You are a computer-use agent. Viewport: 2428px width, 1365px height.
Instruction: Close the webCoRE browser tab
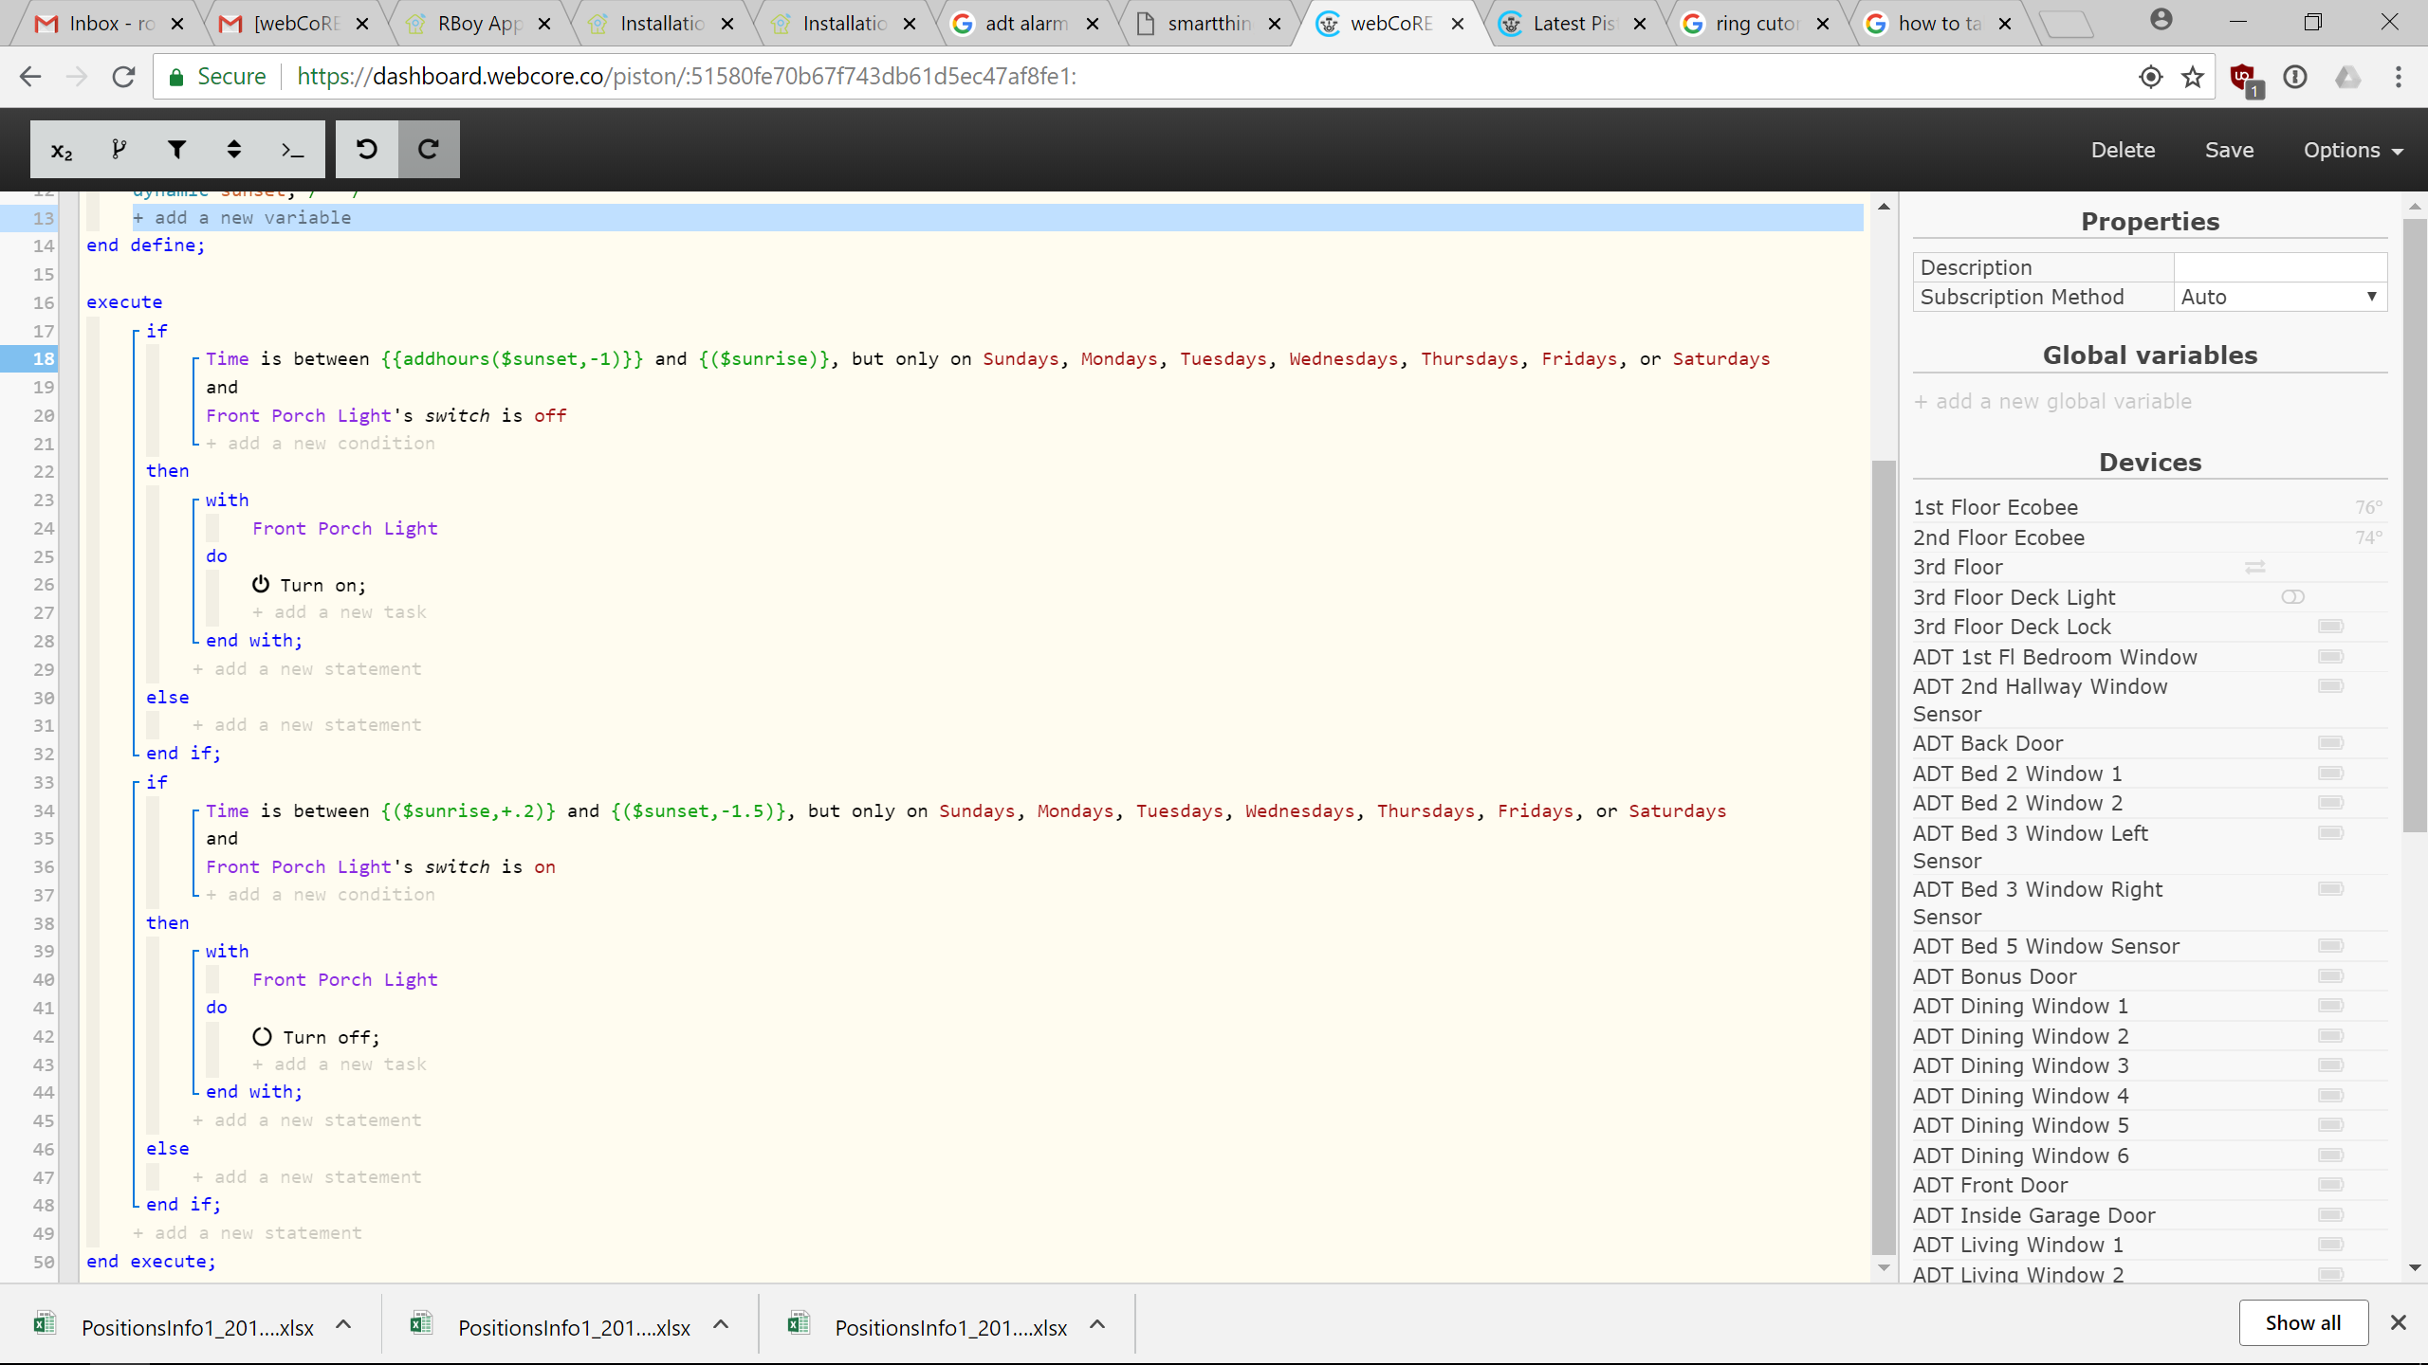click(1458, 24)
